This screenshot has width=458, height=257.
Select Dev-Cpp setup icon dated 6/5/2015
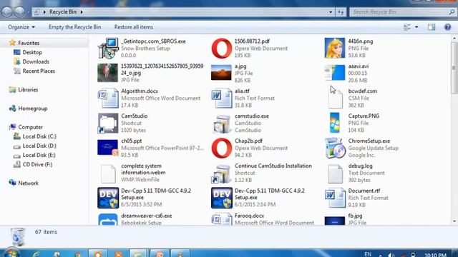click(x=108, y=198)
